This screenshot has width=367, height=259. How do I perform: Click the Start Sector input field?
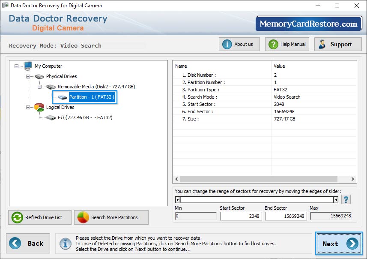coord(241,216)
